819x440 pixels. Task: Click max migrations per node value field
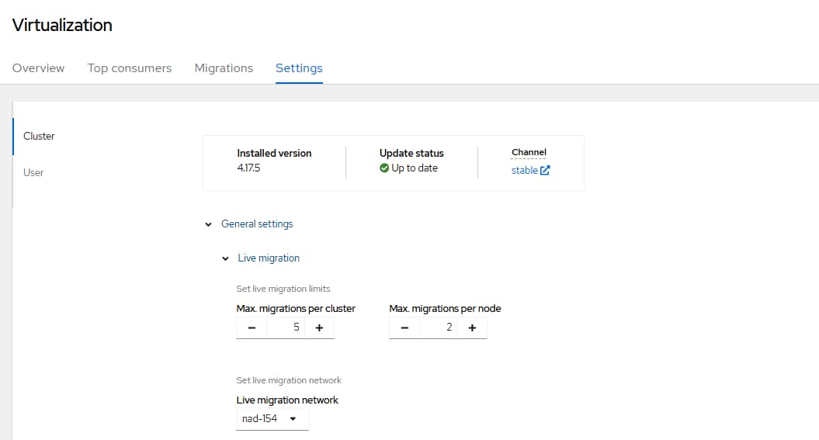(x=439, y=327)
